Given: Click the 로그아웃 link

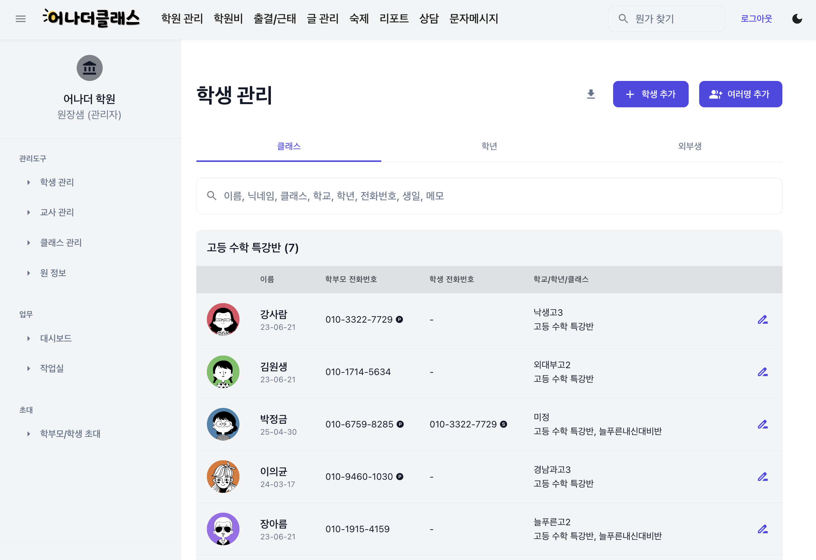Looking at the screenshot, I should (756, 19).
